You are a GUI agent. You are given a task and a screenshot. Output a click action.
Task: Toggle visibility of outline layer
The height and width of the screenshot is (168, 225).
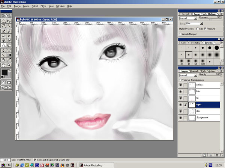tap(180, 85)
